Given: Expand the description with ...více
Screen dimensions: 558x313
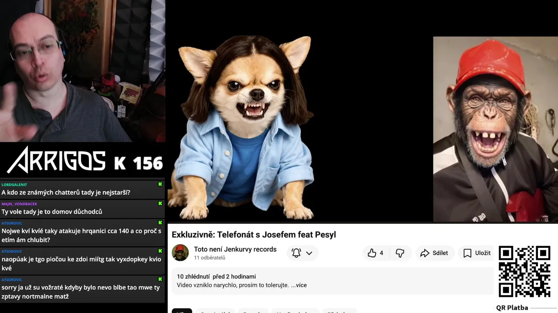Looking at the screenshot, I should (299, 285).
